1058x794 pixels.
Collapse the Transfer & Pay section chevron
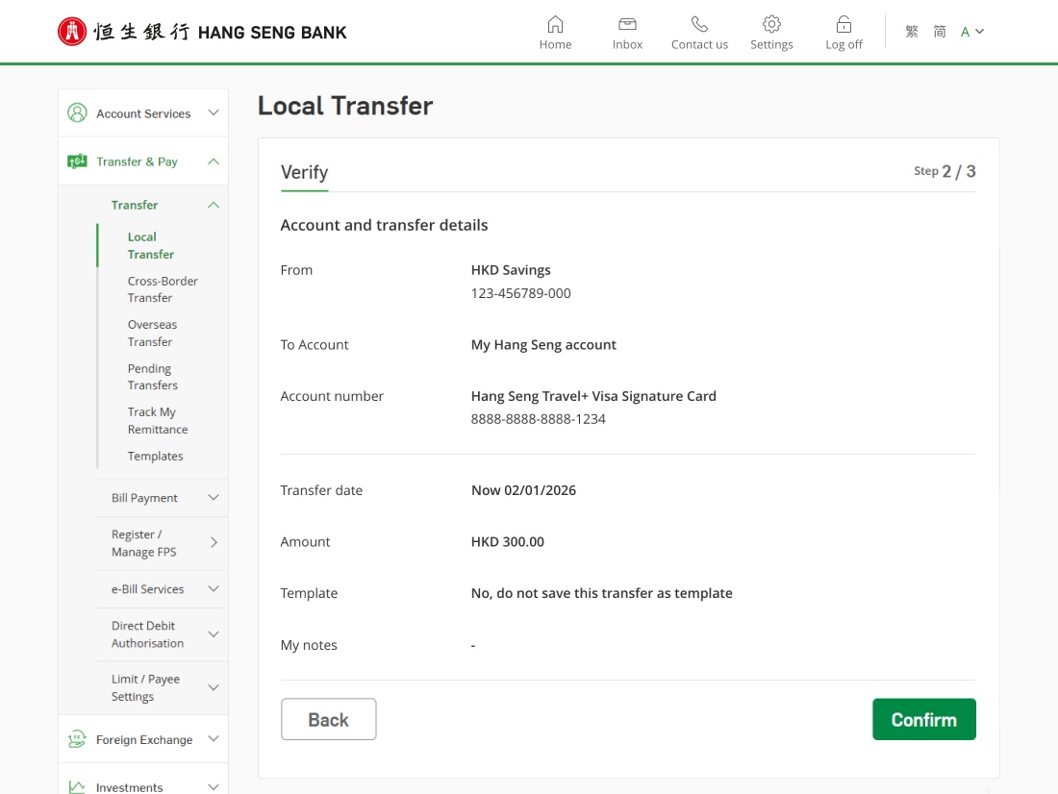[214, 161]
